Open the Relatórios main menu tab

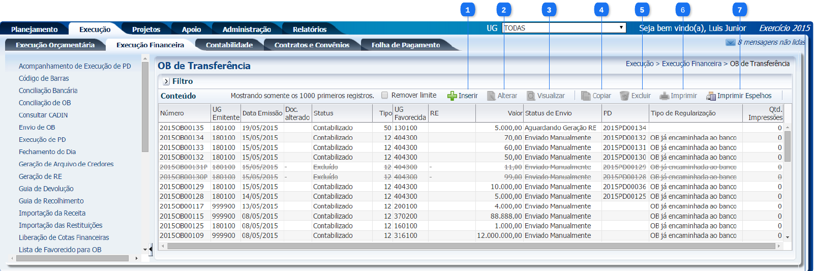coord(309,29)
